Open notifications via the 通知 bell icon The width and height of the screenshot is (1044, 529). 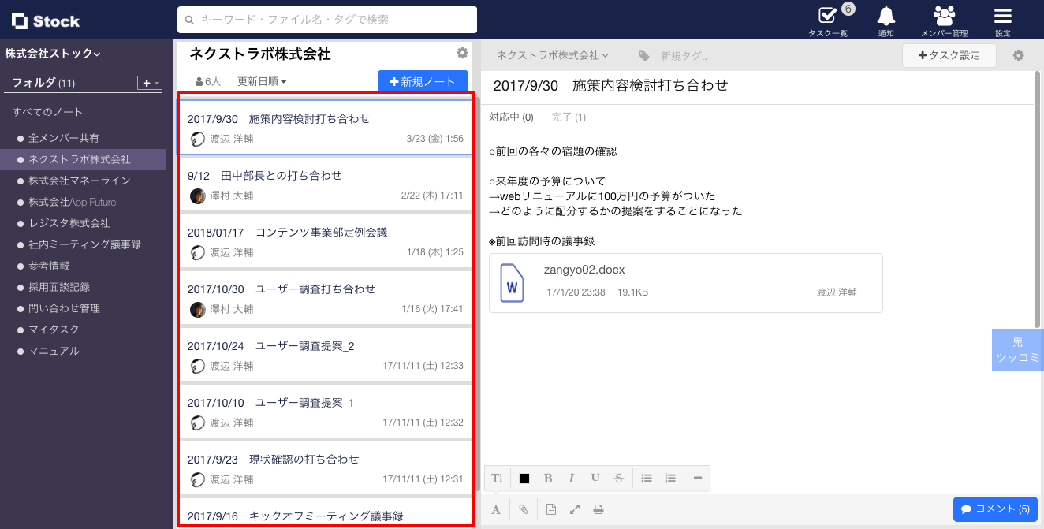[886, 17]
